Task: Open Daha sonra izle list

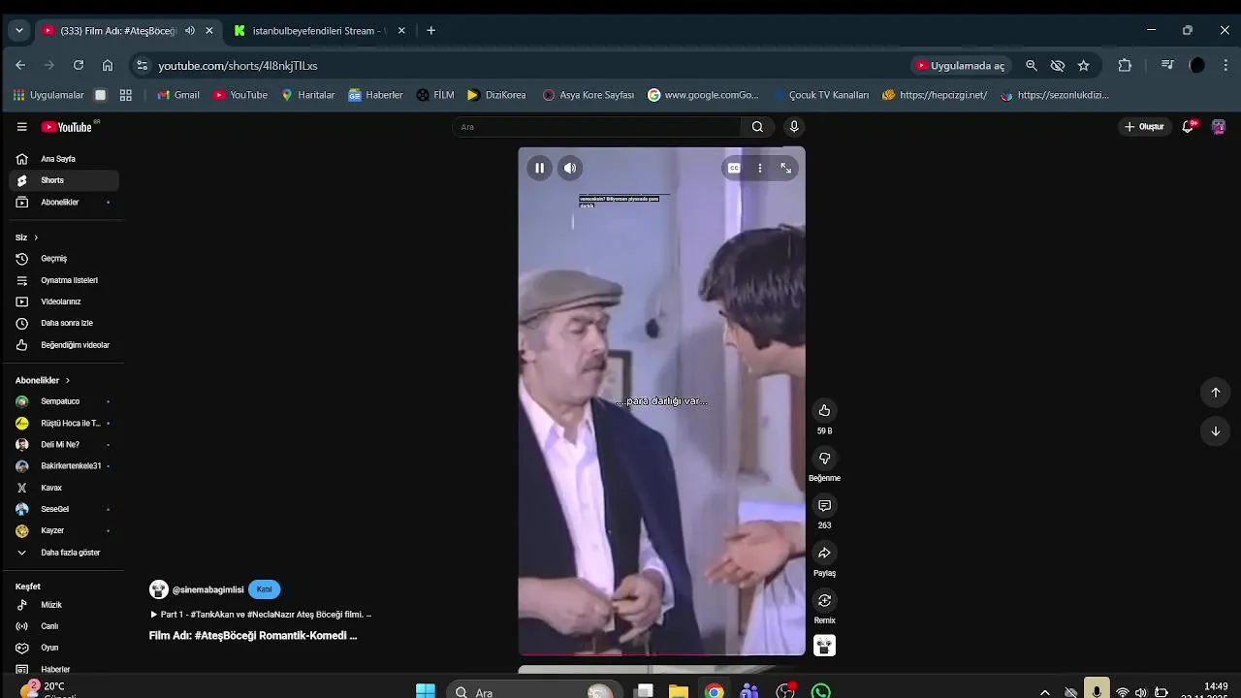Action: (64, 323)
